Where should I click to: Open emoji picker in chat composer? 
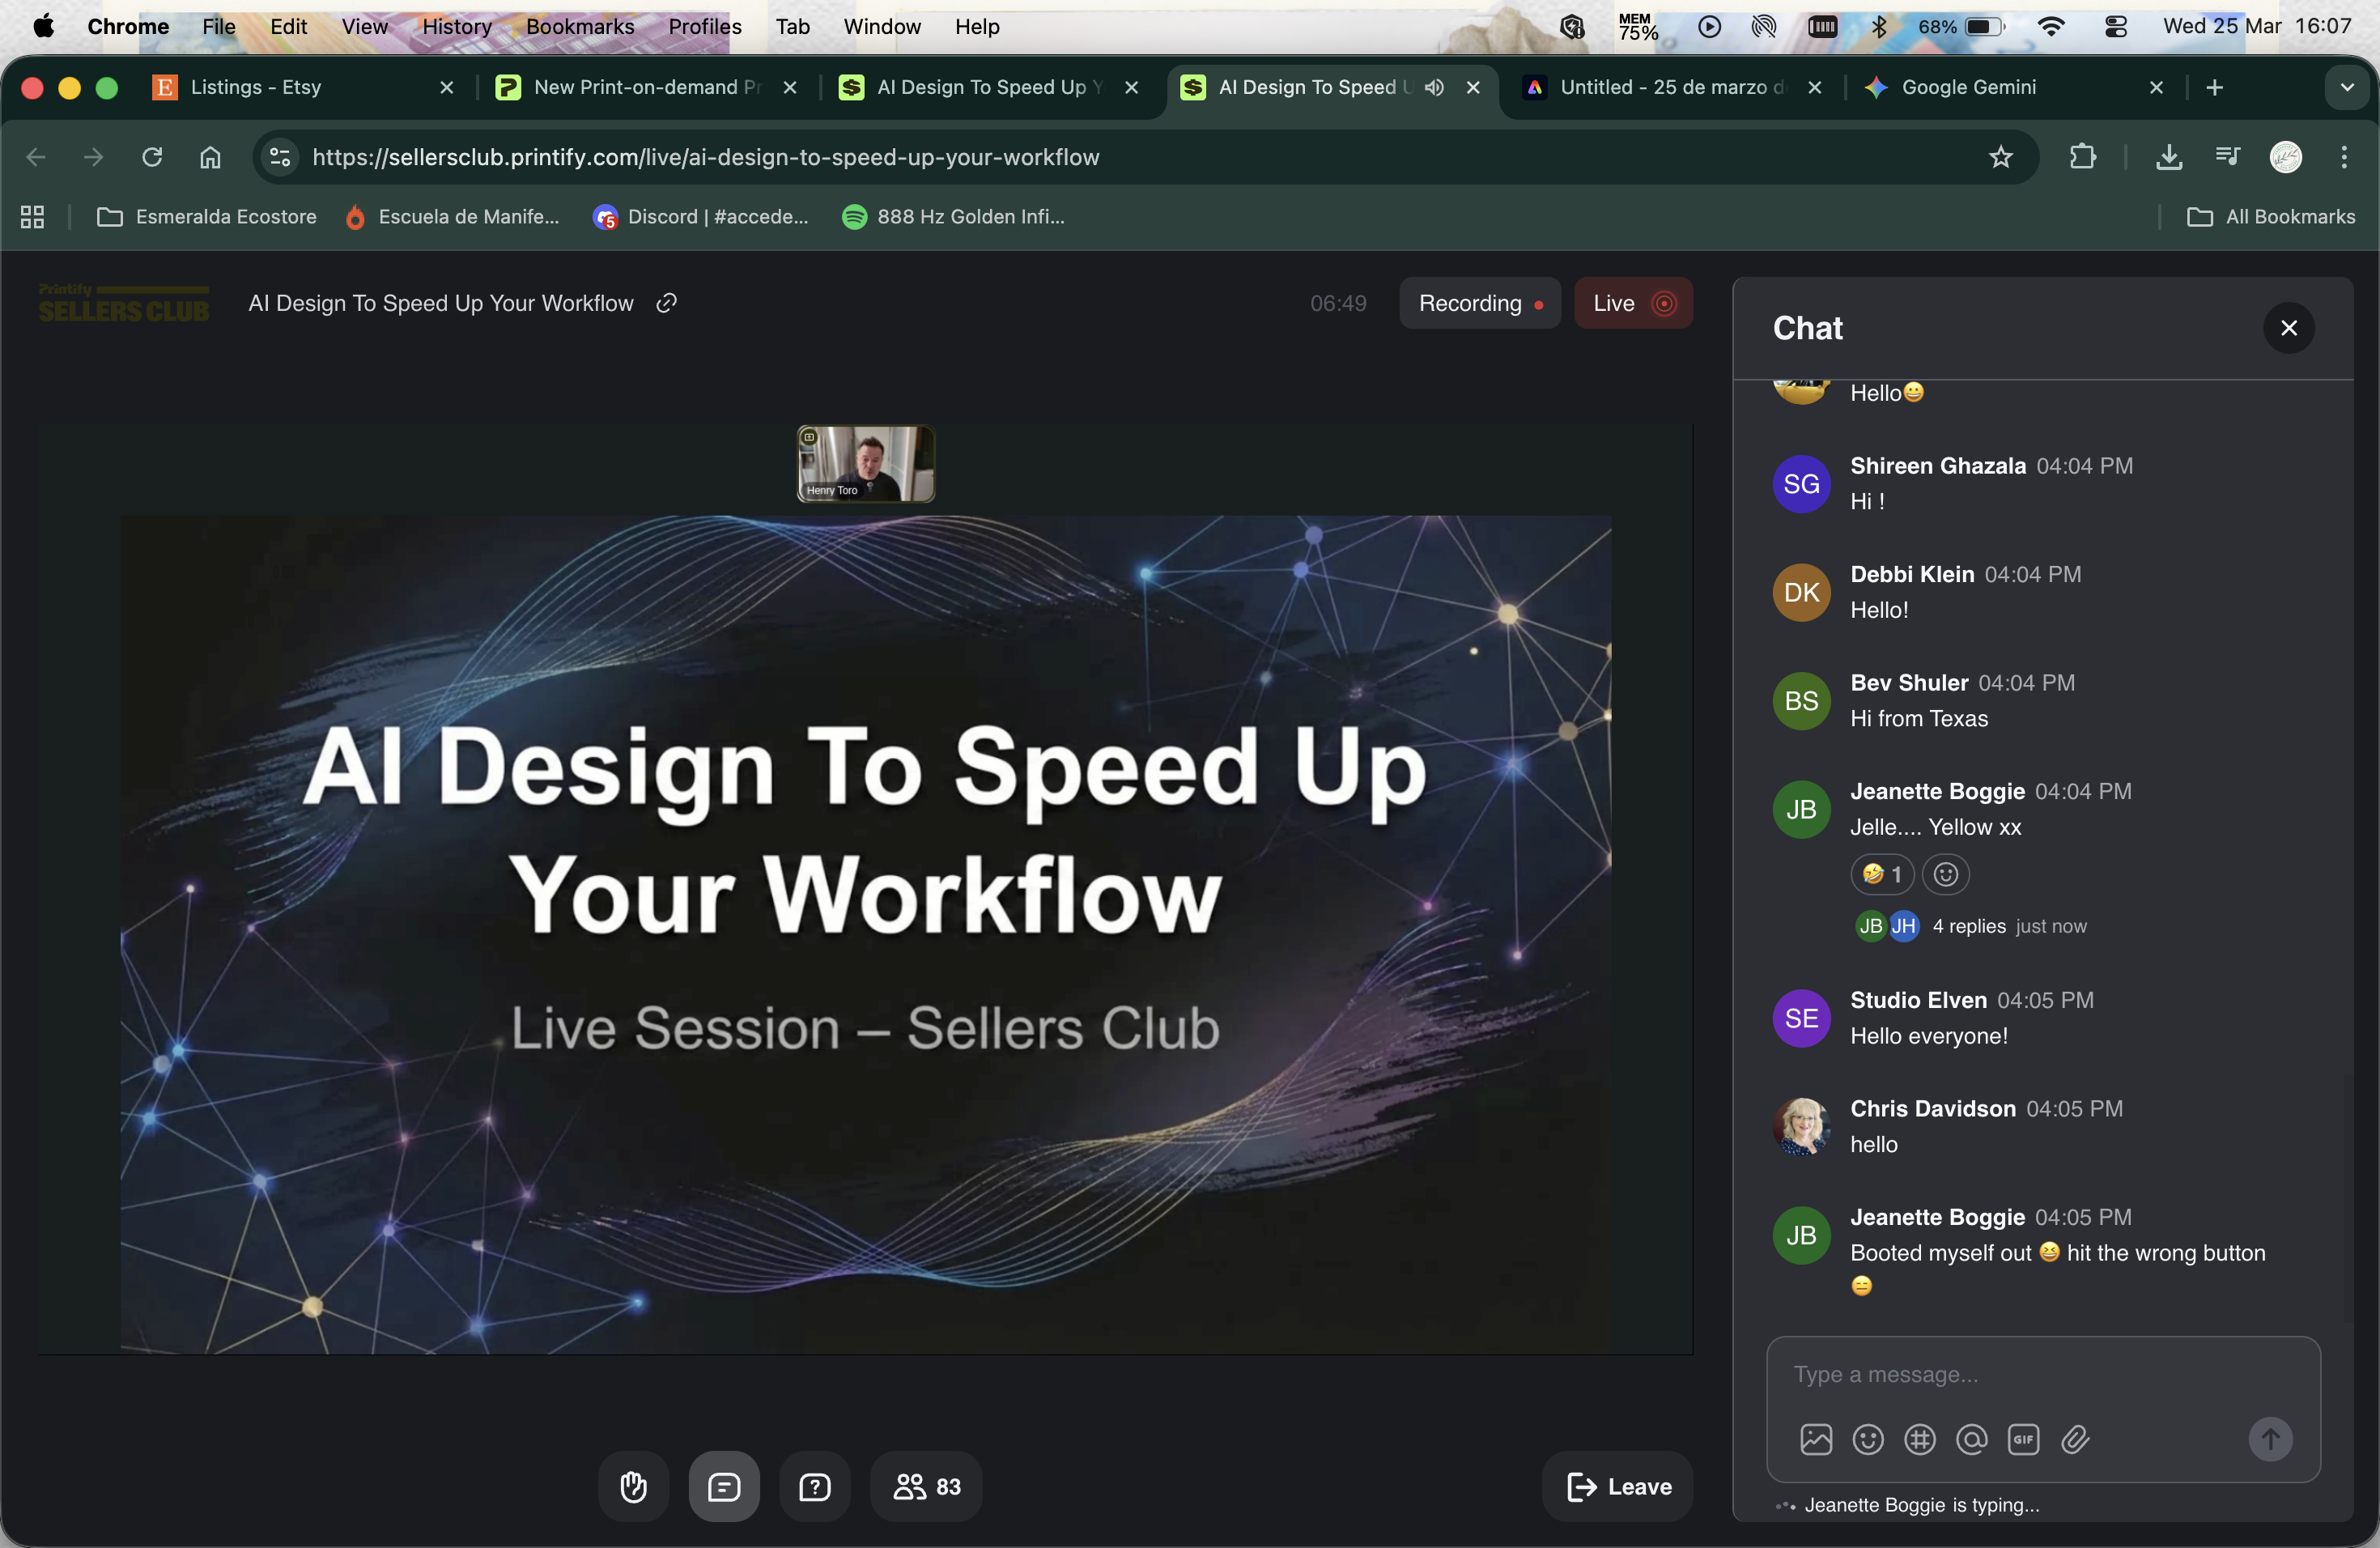click(x=1868, y=1439)
